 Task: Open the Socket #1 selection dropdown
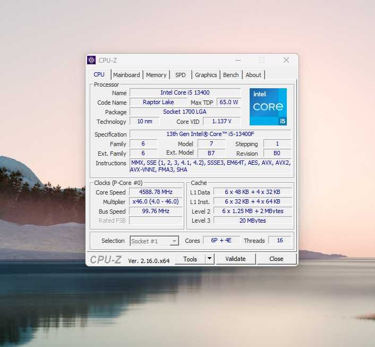pyautogui.click(x=154, y=241)
